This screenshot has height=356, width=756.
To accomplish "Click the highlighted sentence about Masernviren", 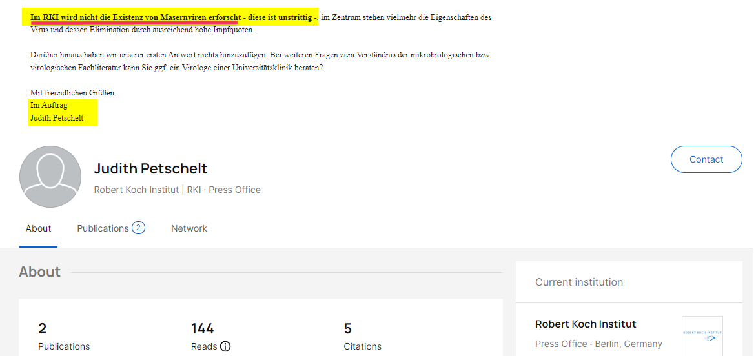I will point(173,17).
